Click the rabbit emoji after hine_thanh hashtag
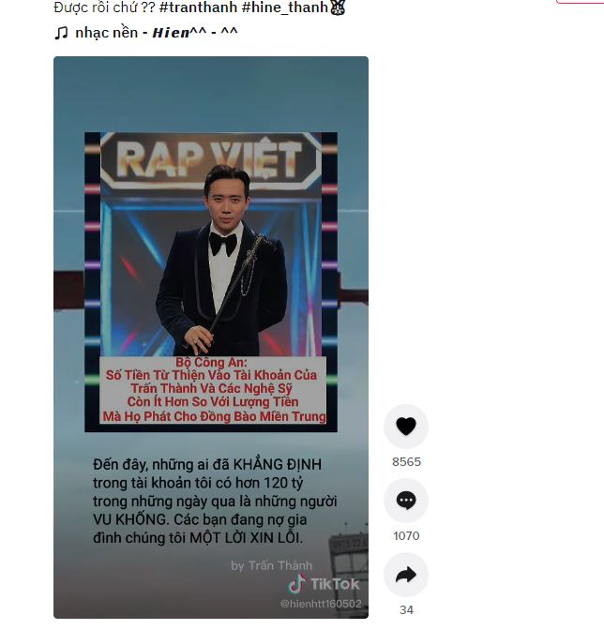 (x=338, y=7)
